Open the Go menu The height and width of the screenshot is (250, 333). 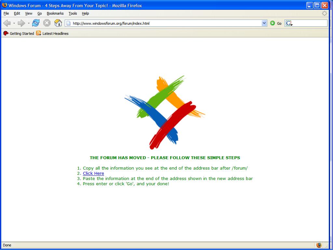pyautogui.click(x=40, y=13)
